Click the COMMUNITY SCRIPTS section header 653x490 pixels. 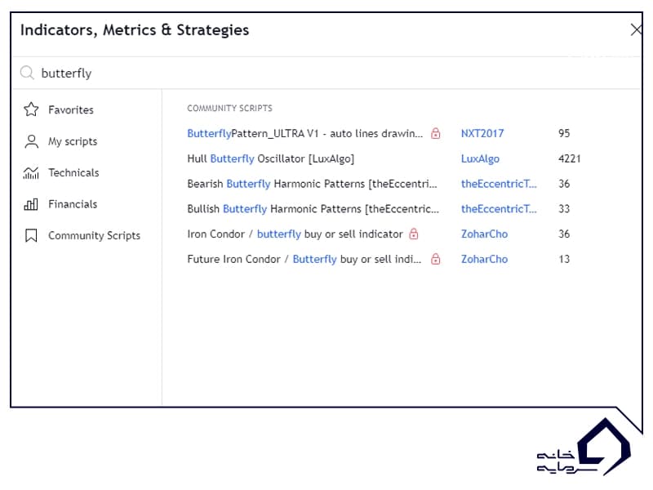(229, 109)
